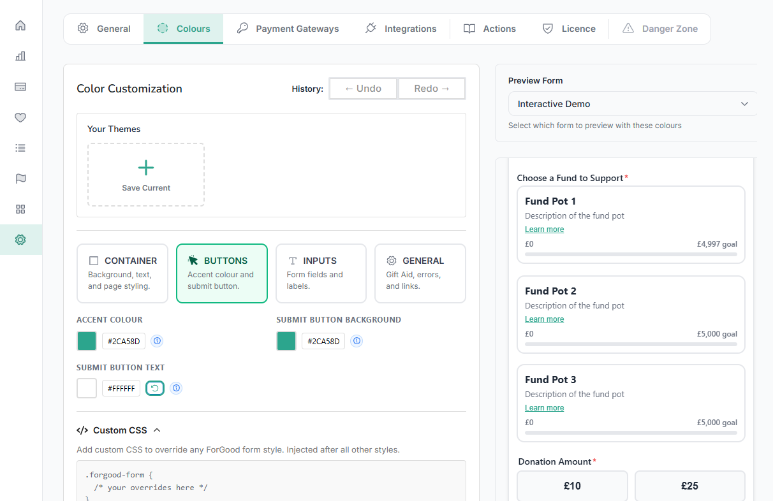Open the Accent Colour swatch picker
Viewport: 773px width, 501px height.
click(87, 341)
